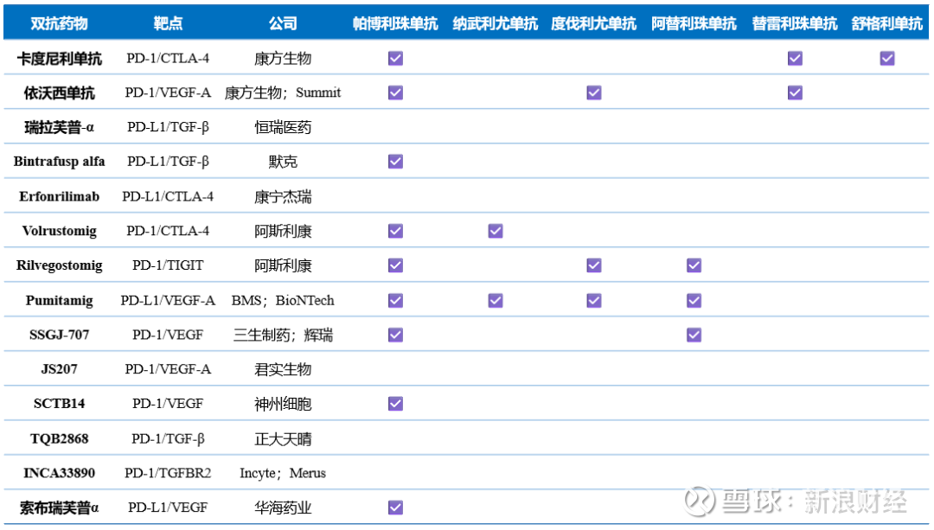Image resolution: width=934 pixels, height=530 pixels.
Task: Click drug name 瑞拉芙普-α
Action: pyautogui.click(x=59, y=127)
